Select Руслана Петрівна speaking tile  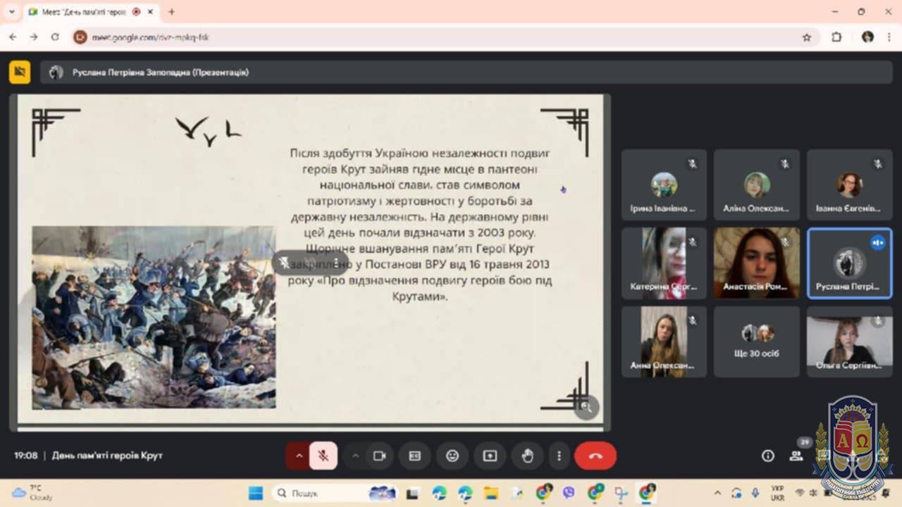coord(849,263)
